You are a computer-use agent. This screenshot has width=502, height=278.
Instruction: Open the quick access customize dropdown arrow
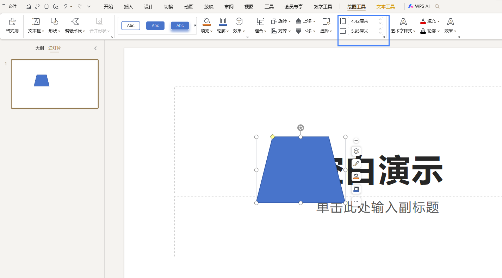[89, 6]
